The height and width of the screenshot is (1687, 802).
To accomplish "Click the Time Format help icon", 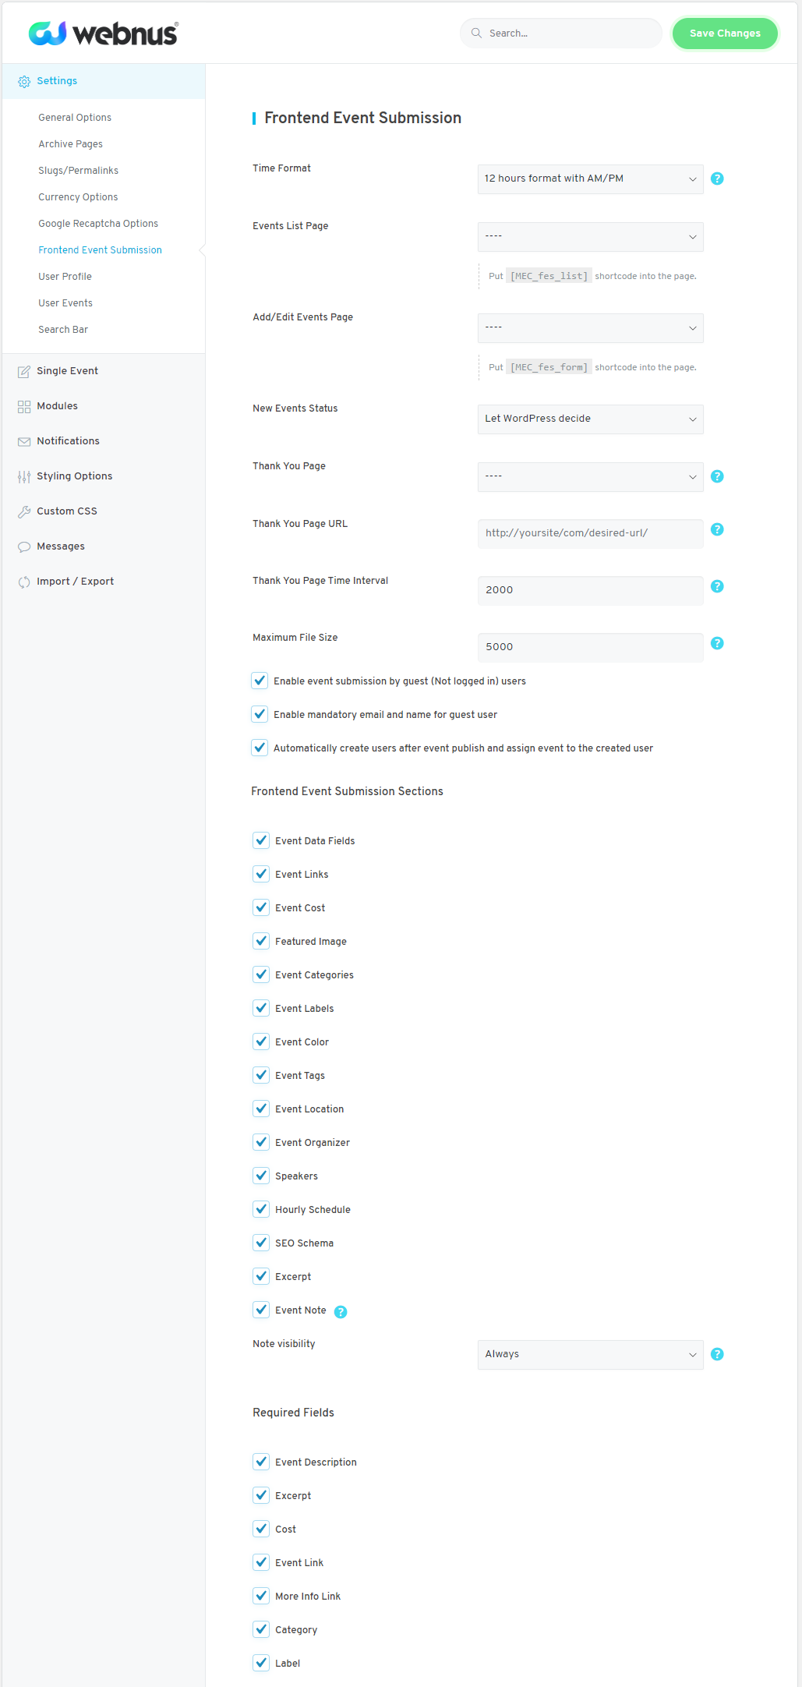I will tap(717, 179).
